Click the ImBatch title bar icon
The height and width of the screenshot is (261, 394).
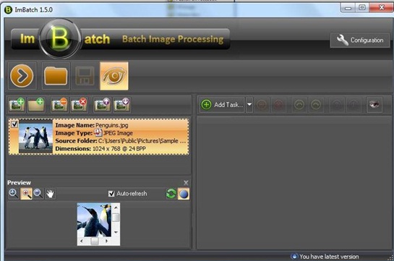click(8, 10)
